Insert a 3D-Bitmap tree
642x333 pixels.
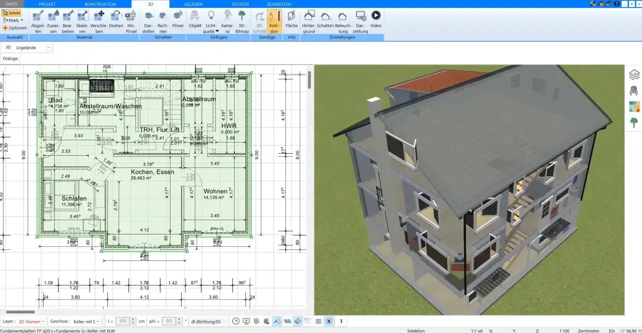click(x=242, y=22)
